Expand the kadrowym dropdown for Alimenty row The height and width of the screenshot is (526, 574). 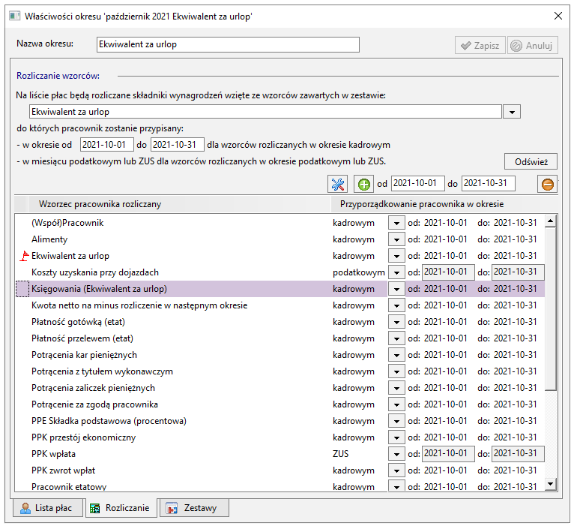[x=396, y=239]
